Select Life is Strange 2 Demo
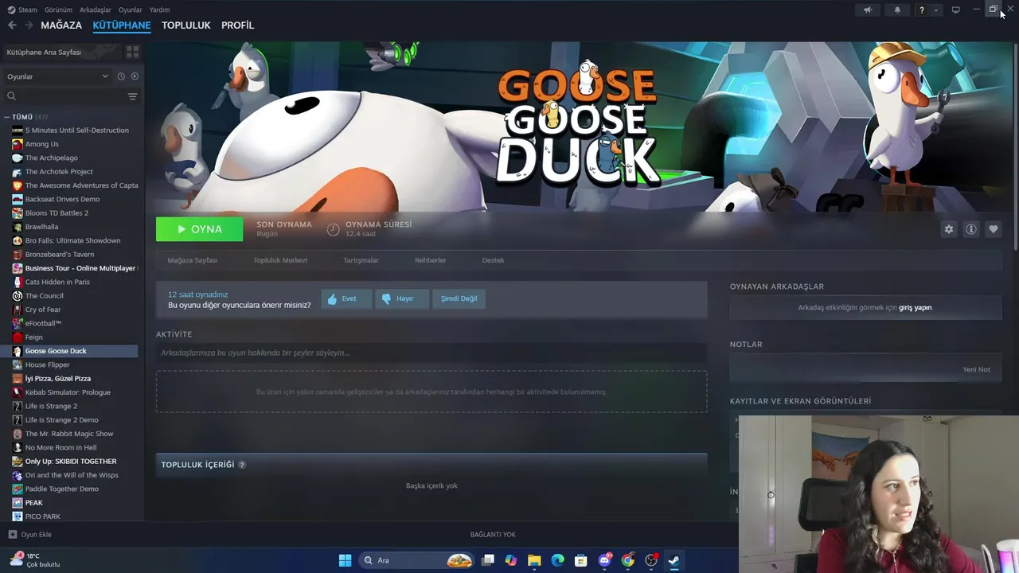Viewport: 1019px width, 573px height. [x=62, y=419]
